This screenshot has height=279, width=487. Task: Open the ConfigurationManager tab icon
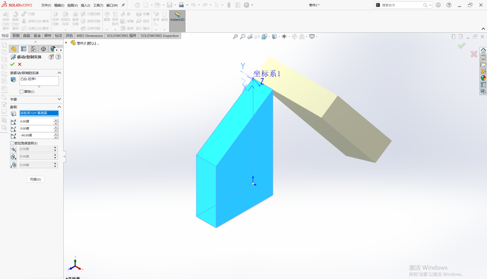(x=34, y=49)
